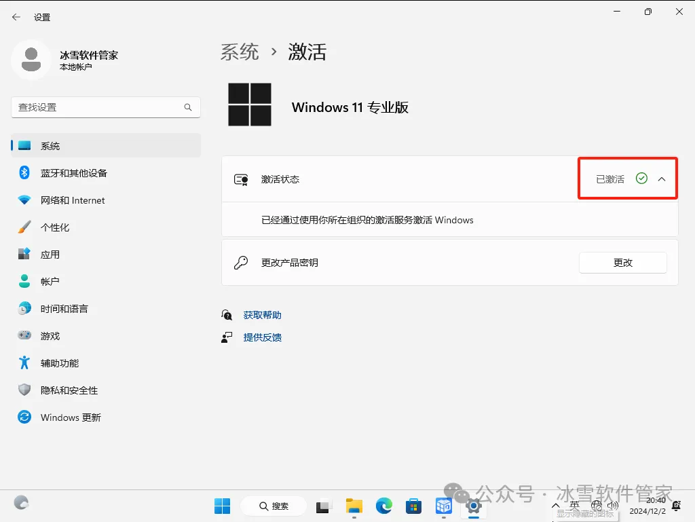Go back with the arrow icon

pyautogui.click(x=16, y=17)
